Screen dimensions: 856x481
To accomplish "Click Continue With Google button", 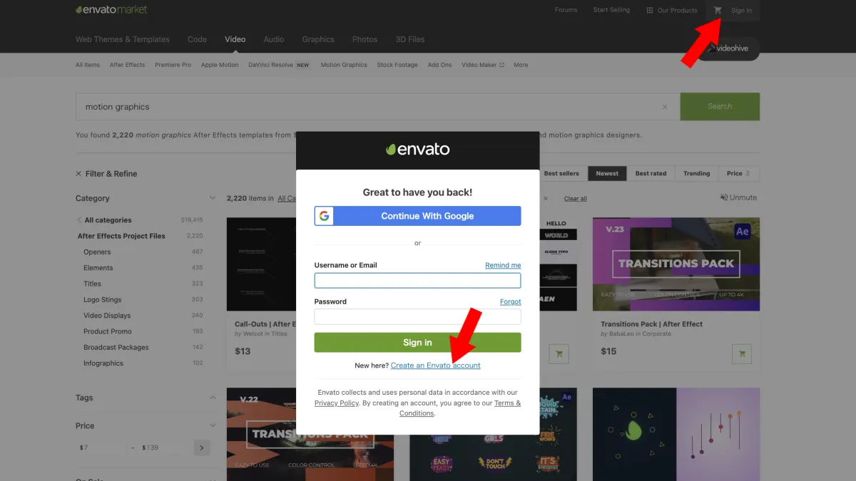I will pyautogui.click(x=417, y=216).
